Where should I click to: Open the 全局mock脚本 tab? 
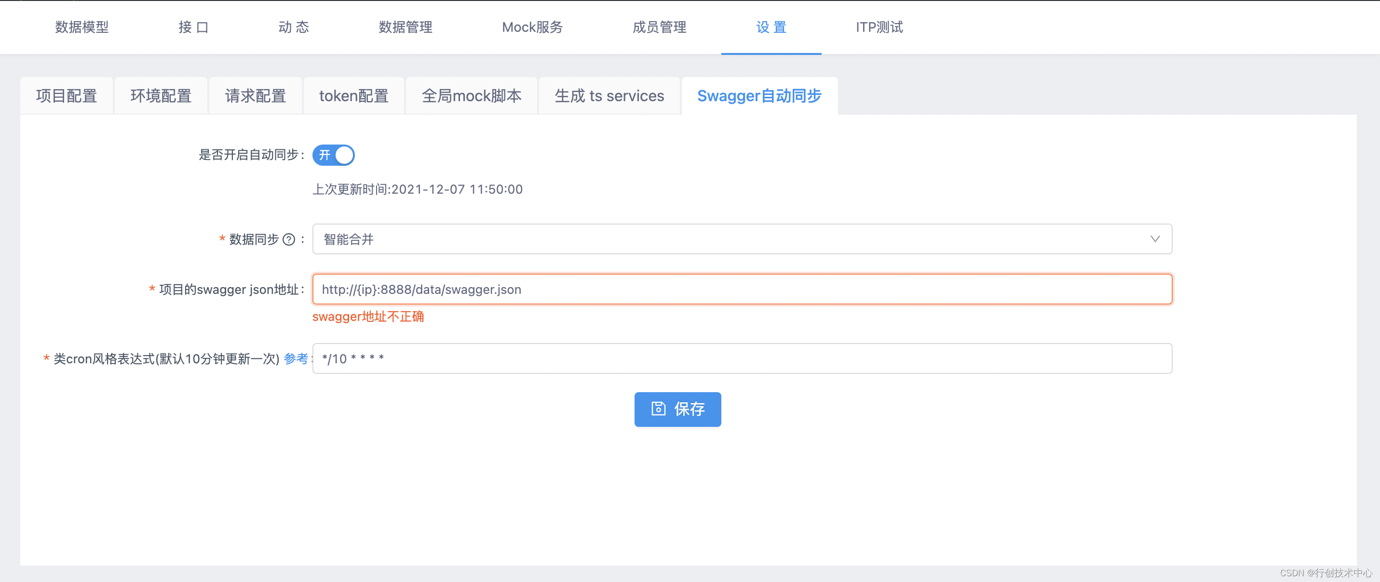pyautogui.click(x=472, y=96)
